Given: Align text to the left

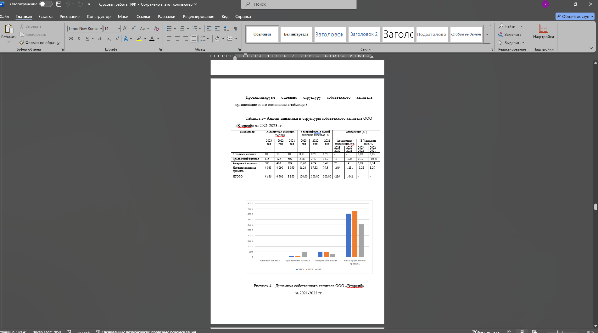Looking at the screenshot, I should tap(169, 39).
